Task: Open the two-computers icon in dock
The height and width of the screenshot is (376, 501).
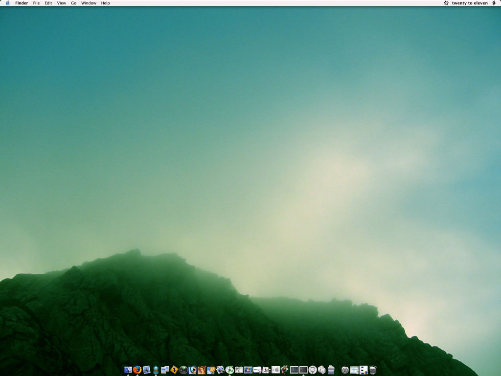Action: point(165,370)
